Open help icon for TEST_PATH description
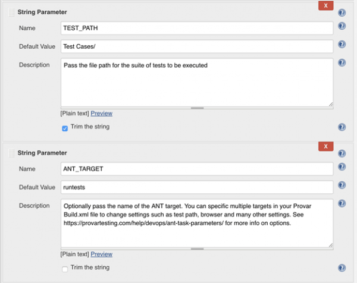This screenshot has height=283, width=357. (342, 62)
